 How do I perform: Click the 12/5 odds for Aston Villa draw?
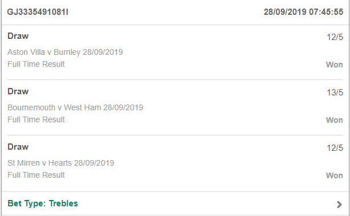335,37
